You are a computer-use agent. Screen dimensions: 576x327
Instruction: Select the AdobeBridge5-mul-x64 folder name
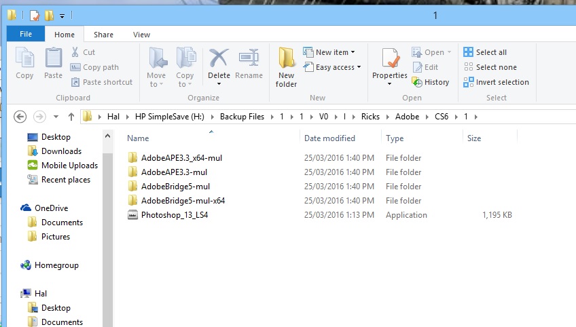[x=183, y=201]
